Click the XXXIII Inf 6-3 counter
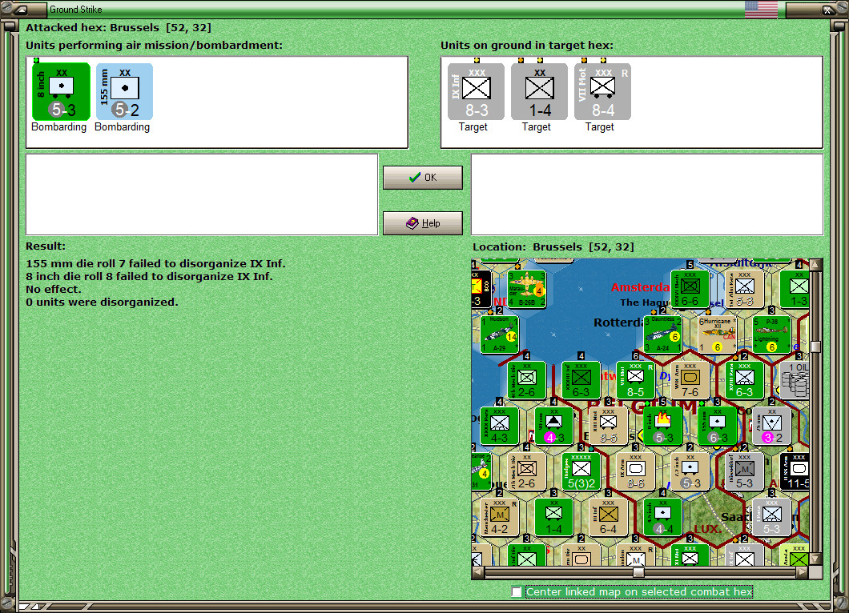 click(581, 380)
